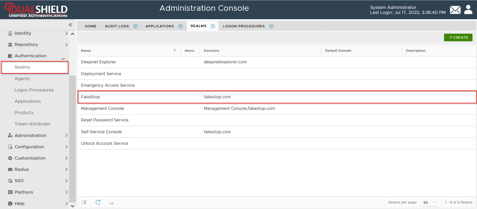Open the mail envelope icon in header
This screenshot has width=477, height=209.
pos(455,10)
